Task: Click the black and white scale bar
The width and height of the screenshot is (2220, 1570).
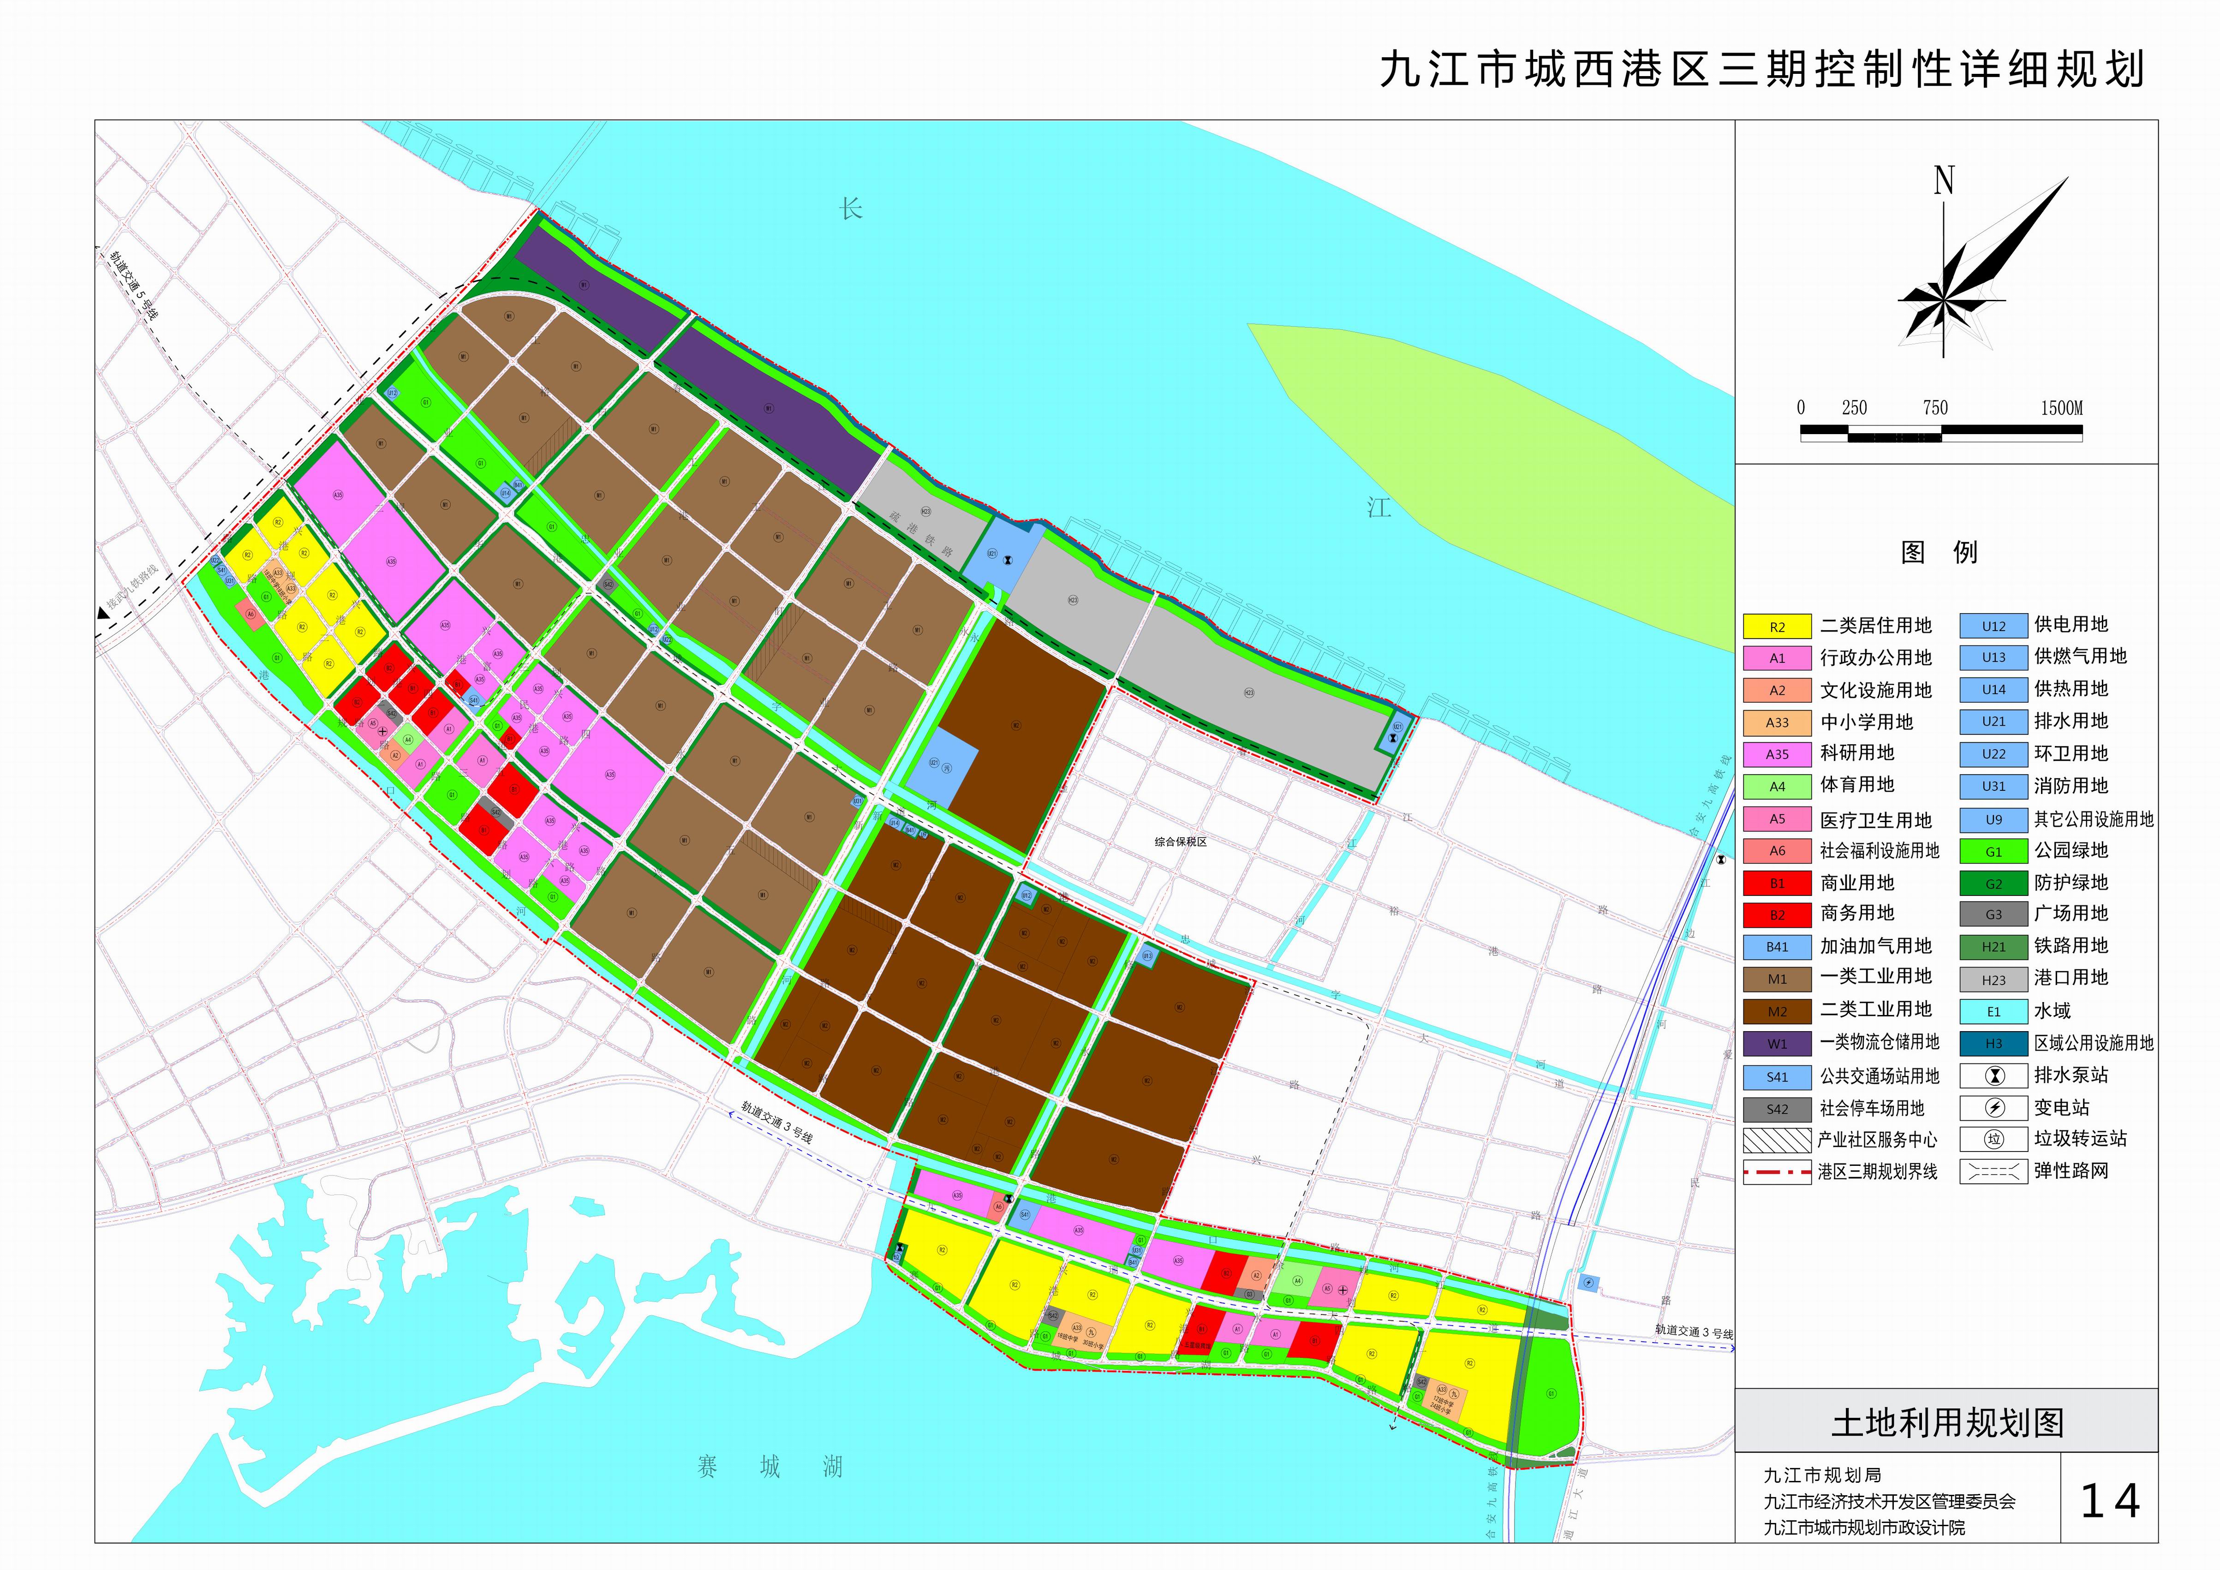Action: click(1941, 434)
